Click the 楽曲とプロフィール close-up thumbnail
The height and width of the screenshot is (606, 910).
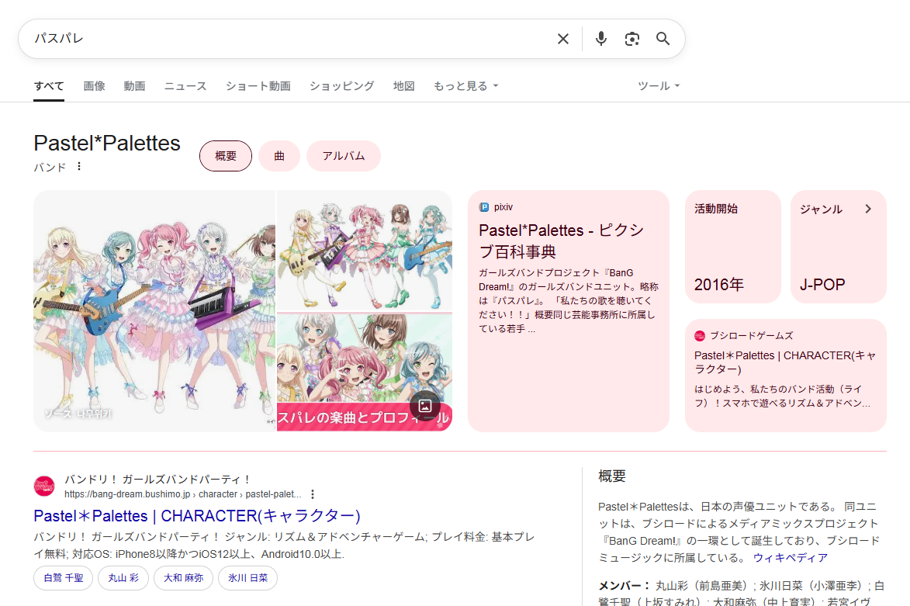(x=365, y=372)
